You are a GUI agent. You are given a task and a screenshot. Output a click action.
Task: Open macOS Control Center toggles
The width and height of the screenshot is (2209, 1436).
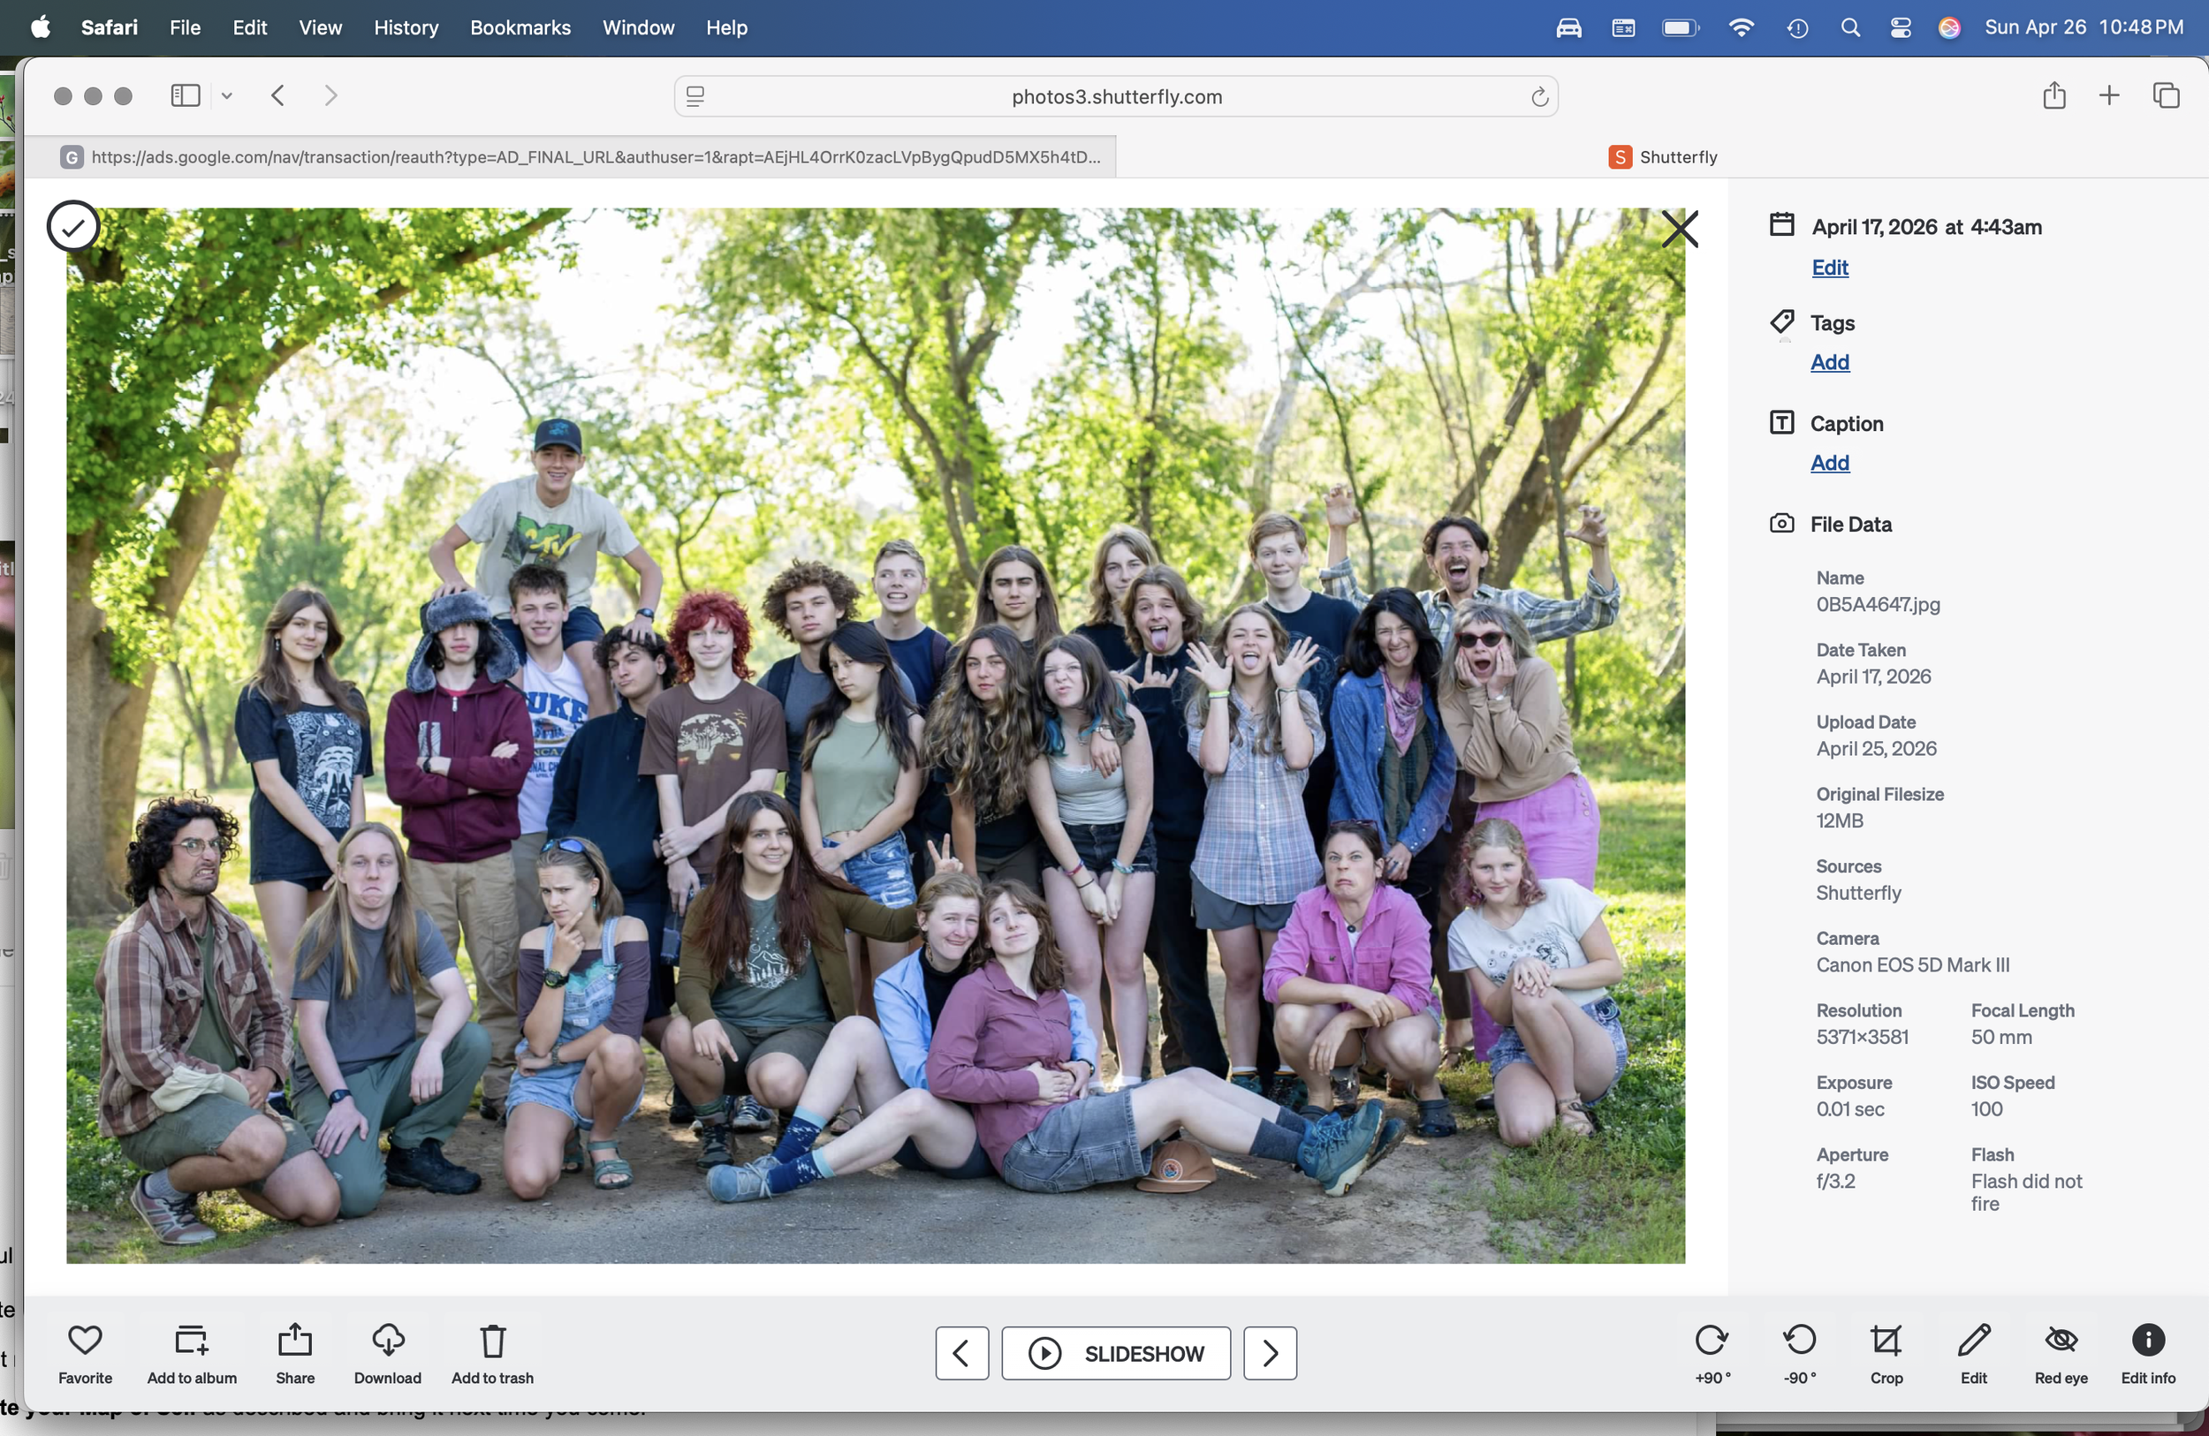(1899, 28)
